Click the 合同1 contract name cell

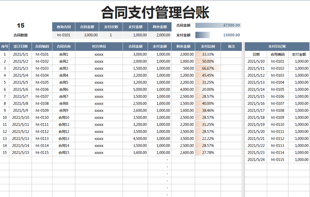point(64,54)
